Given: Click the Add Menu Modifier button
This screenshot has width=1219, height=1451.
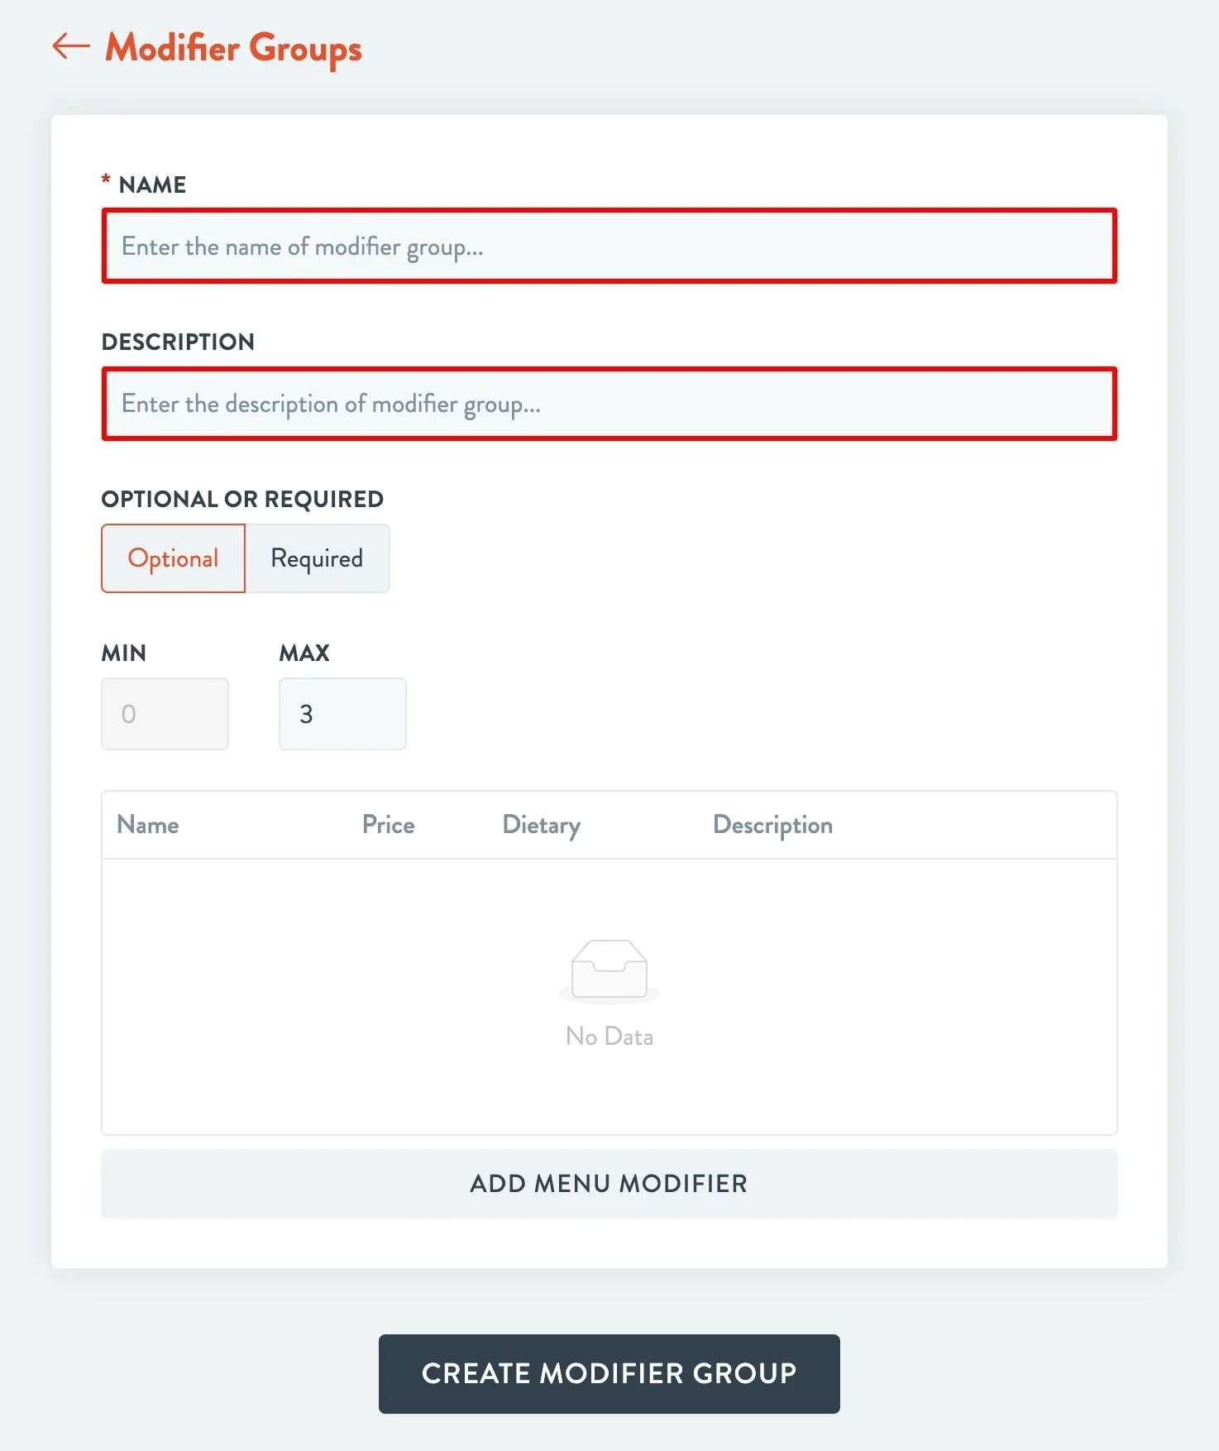Looking at the screenshot, I should click(609, 1184).
